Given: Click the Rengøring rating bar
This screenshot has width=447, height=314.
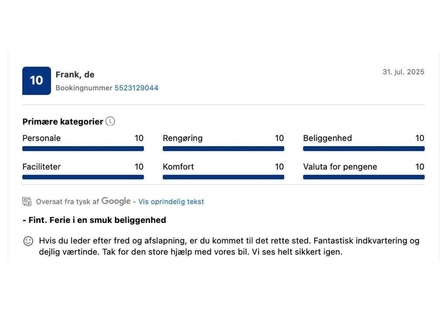Looking at the screenshot, I should click(223, 148).
